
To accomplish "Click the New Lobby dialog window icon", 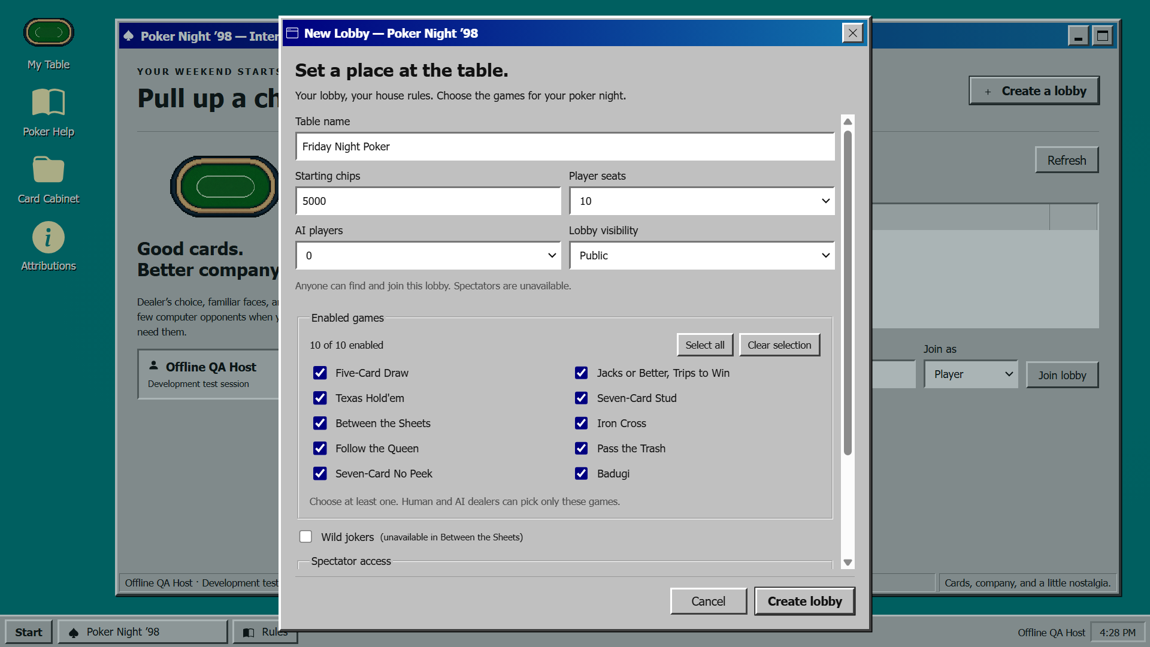I will click(x=292, y=33).
